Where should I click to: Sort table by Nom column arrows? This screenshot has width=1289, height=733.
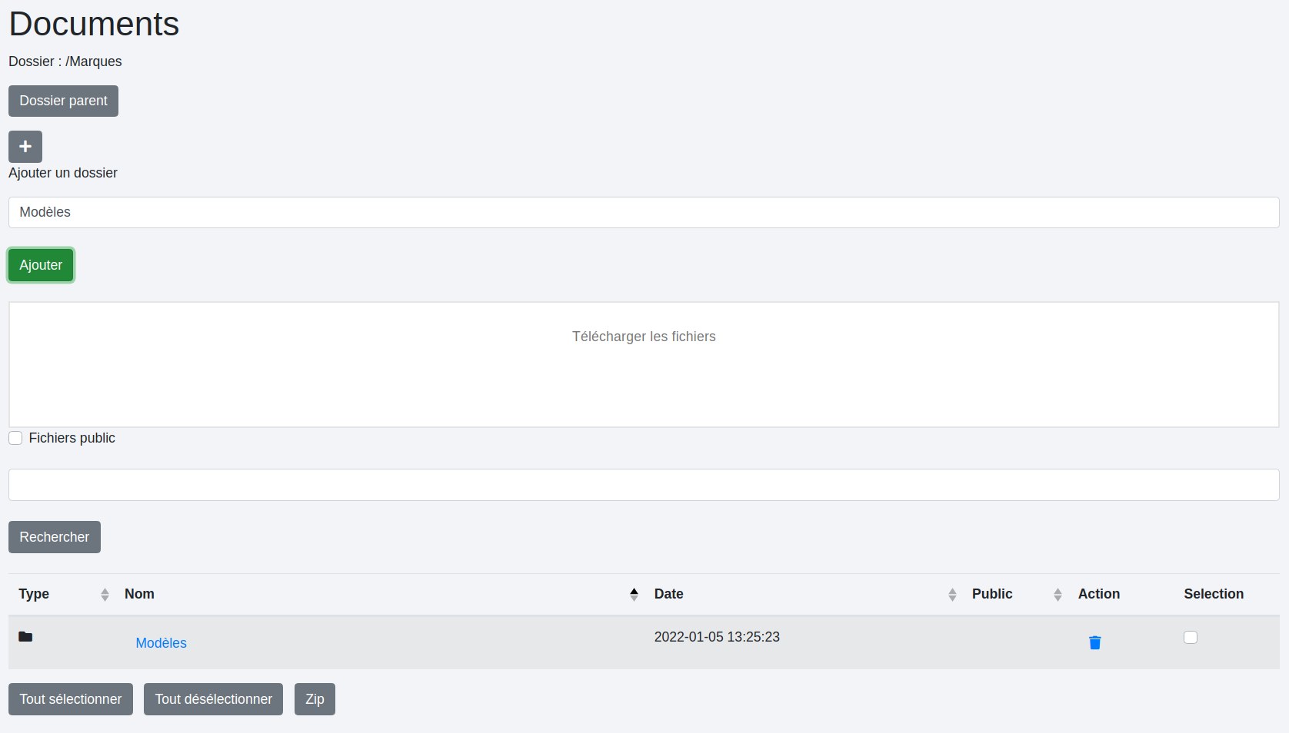pos(634,594)
